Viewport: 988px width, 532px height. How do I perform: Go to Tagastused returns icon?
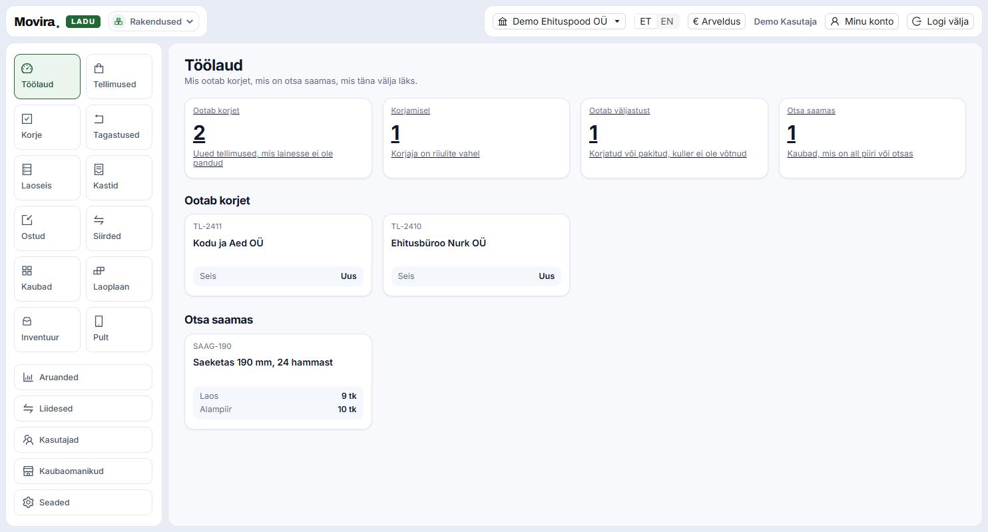[99, 119]
